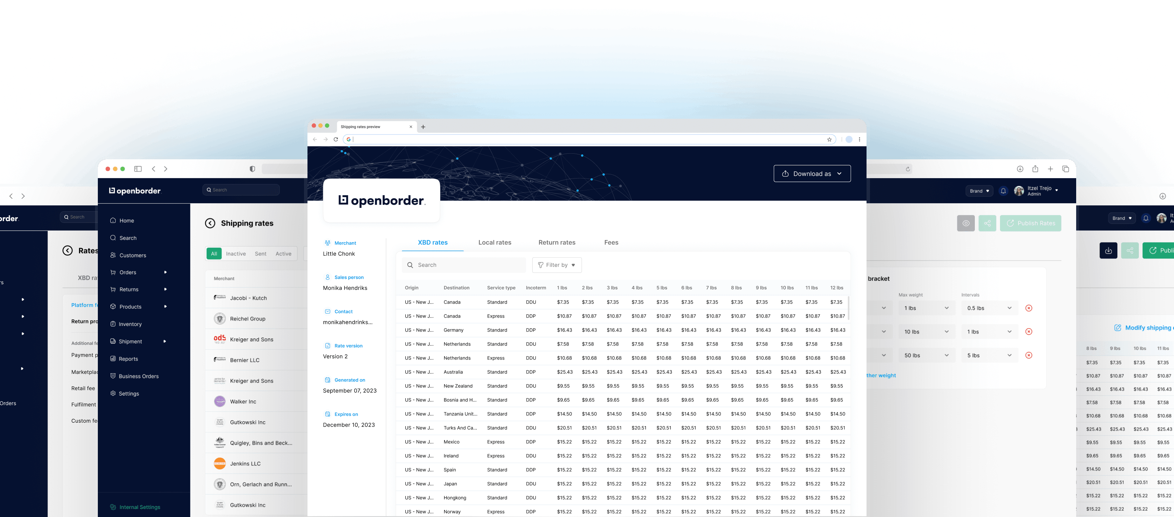Switch to the Fees tab
This screenshot has width=1174, height=517.
611,242
